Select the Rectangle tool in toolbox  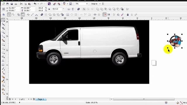pyautogui.click(x=3, y=45)
